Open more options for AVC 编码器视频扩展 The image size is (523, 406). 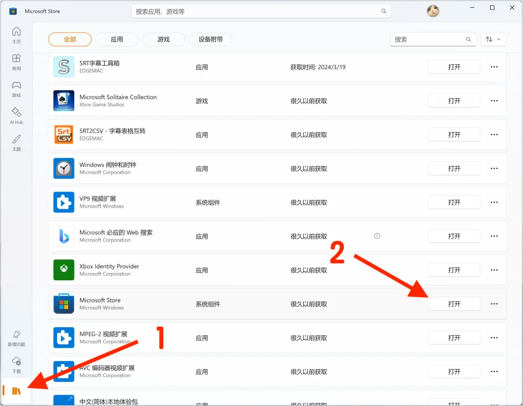[494, 371]
